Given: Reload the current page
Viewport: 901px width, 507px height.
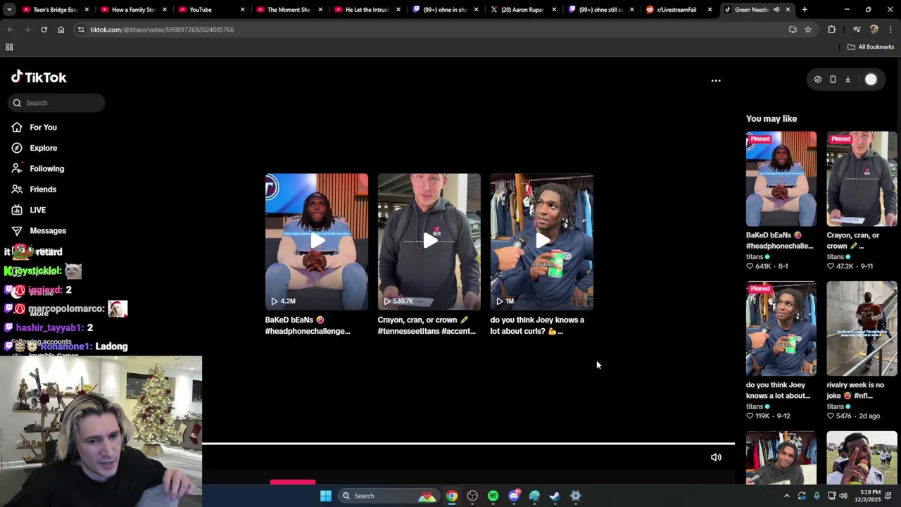Looking at the screenshot, I should pos(44,30).
